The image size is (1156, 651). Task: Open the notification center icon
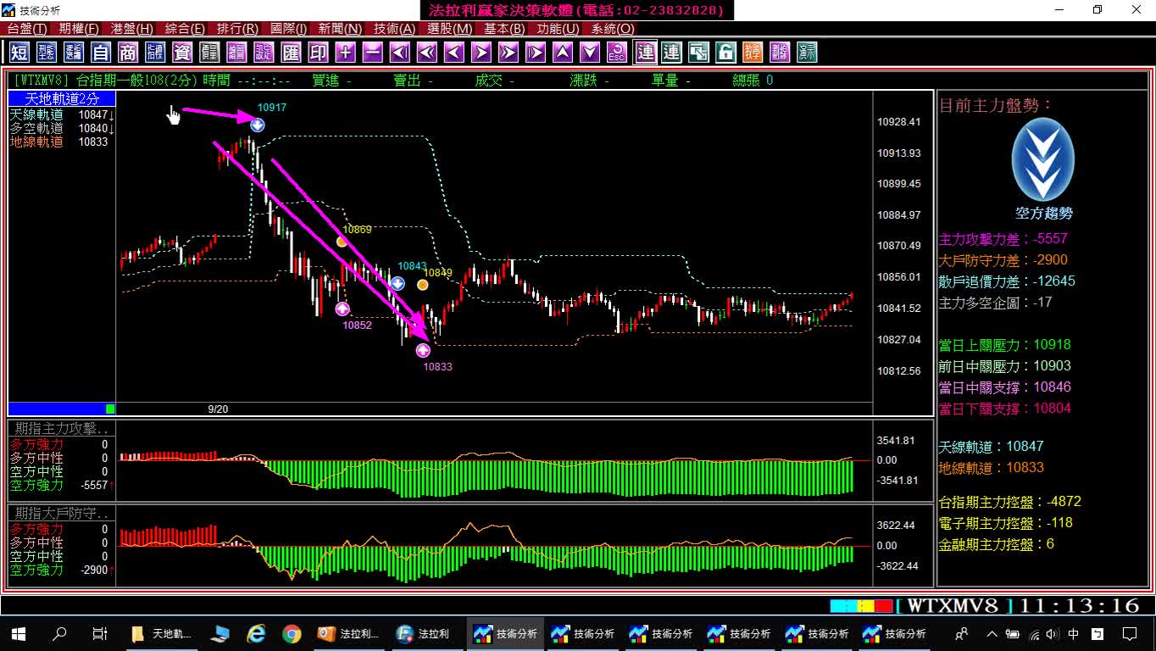coord(1130,633)
